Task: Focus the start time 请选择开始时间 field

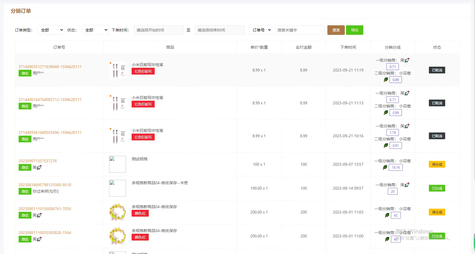Action: tap(159, 30)
